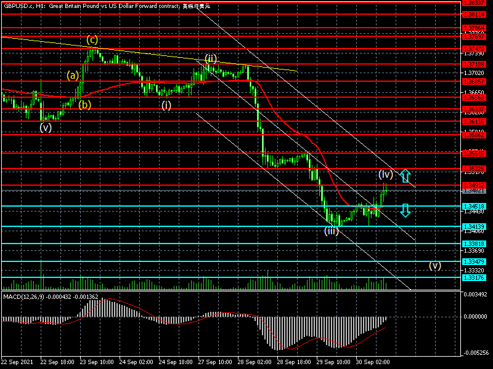
Task: Select the white (ii) wave label
Action: [x=211, y=58]
